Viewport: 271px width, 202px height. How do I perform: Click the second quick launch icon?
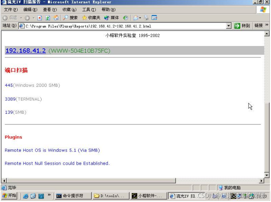[x=33, y=196]
